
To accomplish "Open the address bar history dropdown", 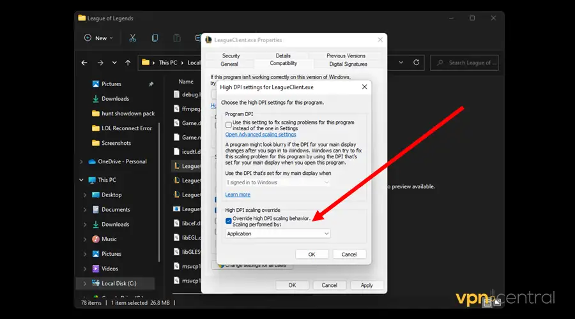I will (x=401, y=63).
